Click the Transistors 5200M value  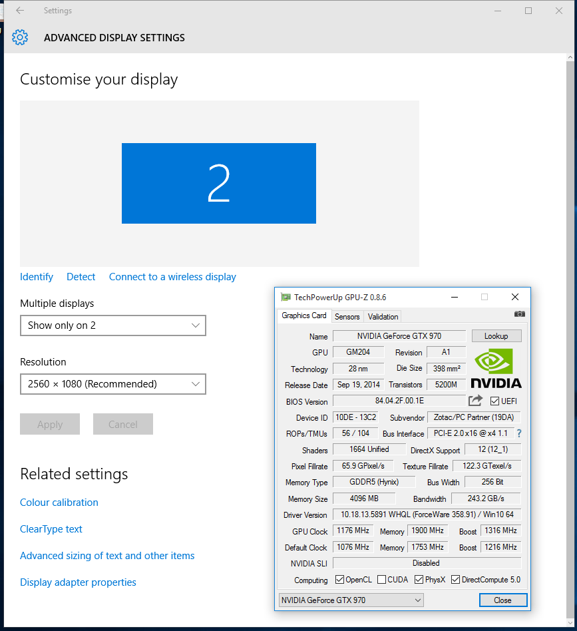pyautogui.click(x=447, y=385)
